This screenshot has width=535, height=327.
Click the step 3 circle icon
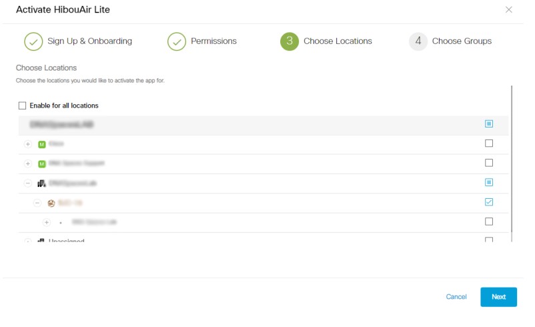click(290, 41)
